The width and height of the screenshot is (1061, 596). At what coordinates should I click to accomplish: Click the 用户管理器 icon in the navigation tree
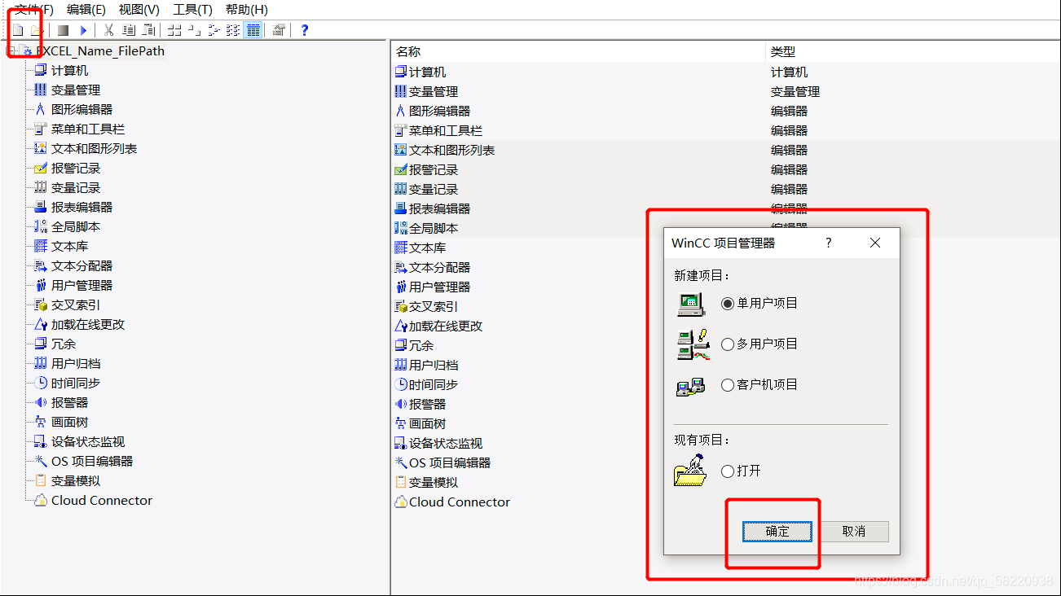pyautogui.click(x=41, y=286)
